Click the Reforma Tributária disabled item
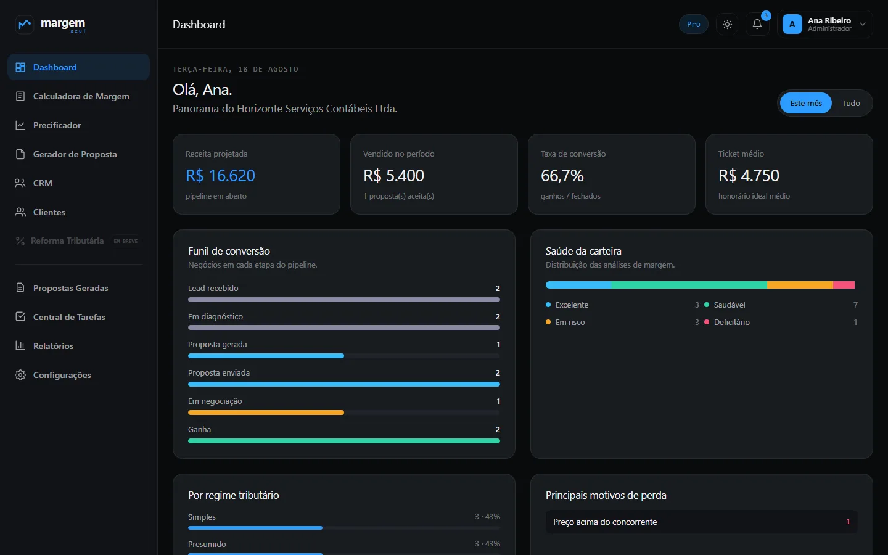 78,241
